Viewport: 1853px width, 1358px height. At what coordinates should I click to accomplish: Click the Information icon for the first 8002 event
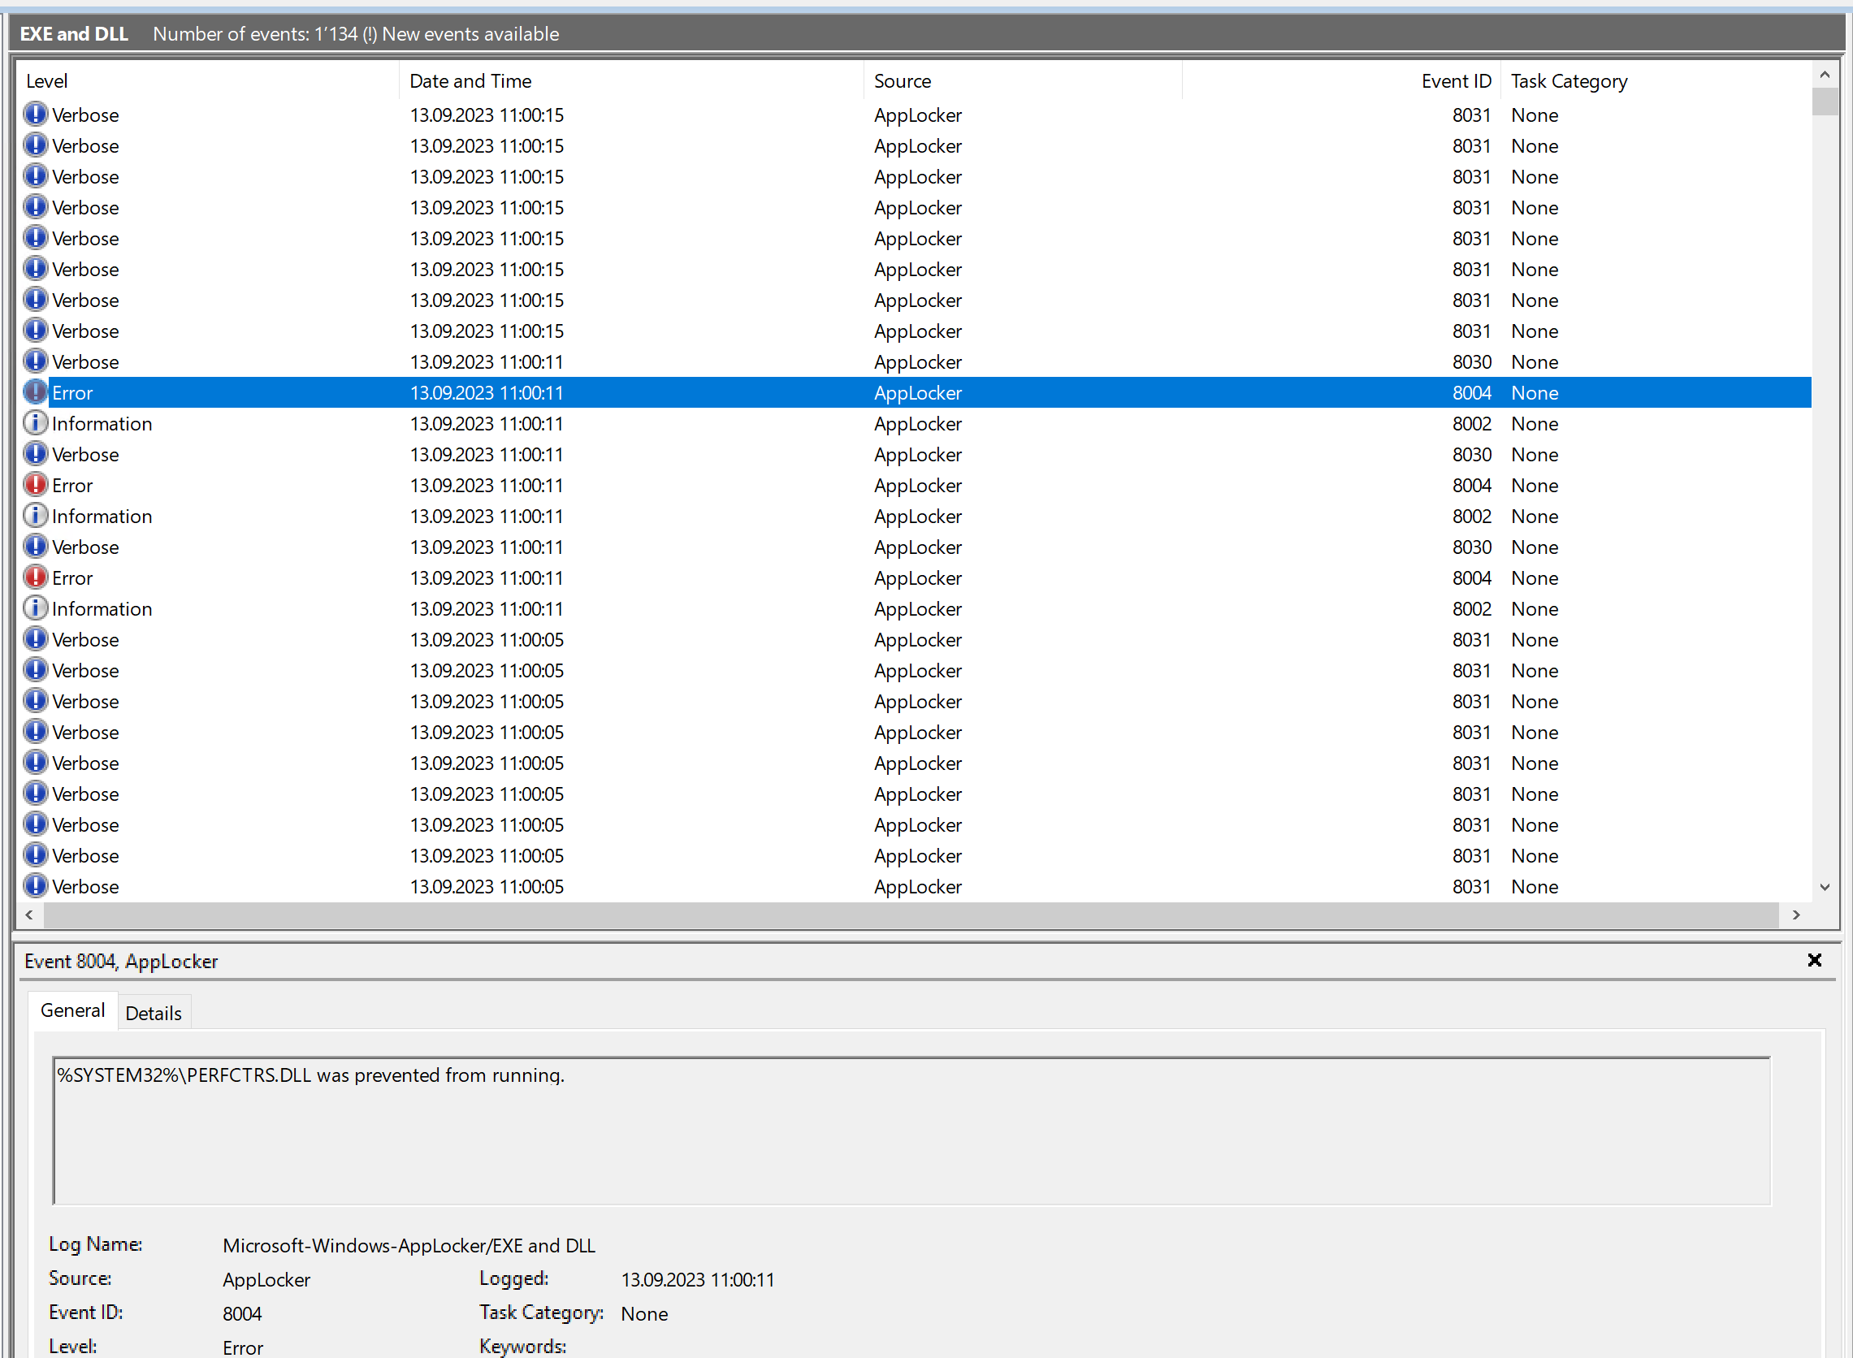click(x=35, y=423)
